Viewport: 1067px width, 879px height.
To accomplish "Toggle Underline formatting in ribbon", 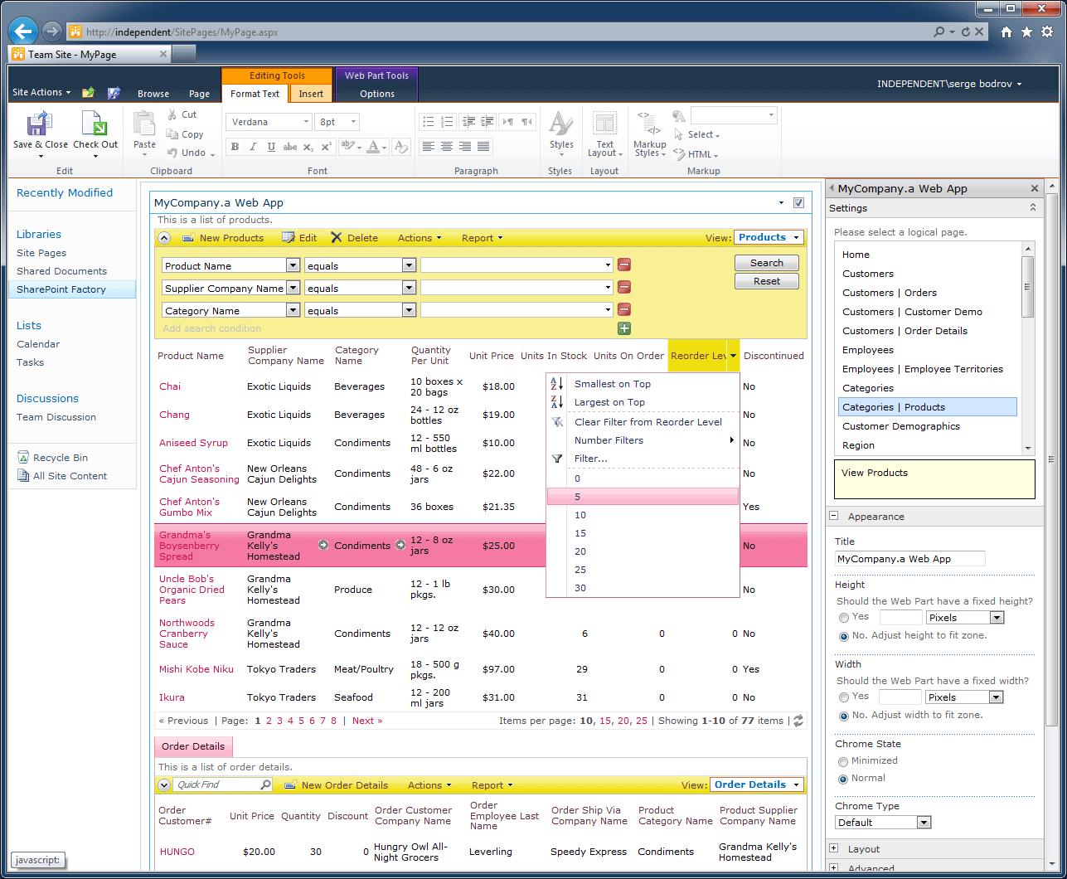I will pos(271,147).
